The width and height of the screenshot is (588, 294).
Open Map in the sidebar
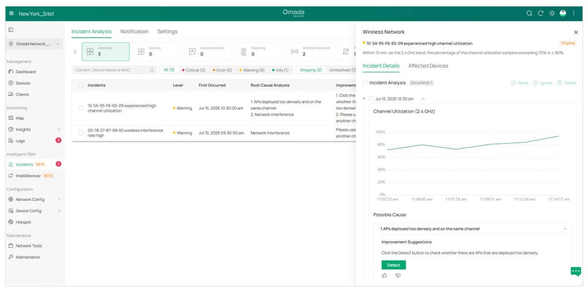[20, 118]
